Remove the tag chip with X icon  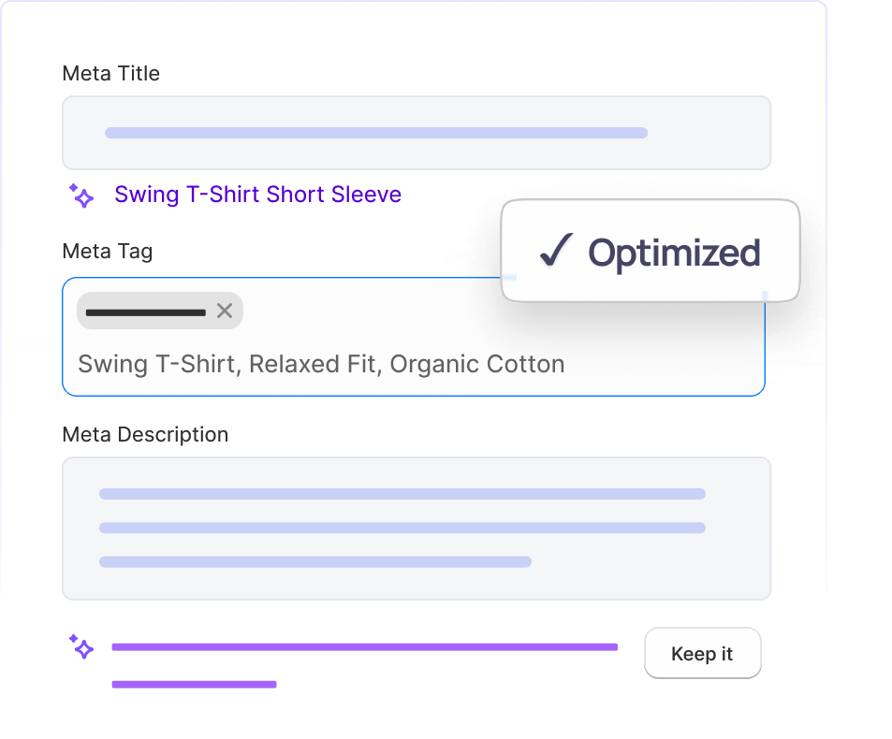tap(225, 311)
